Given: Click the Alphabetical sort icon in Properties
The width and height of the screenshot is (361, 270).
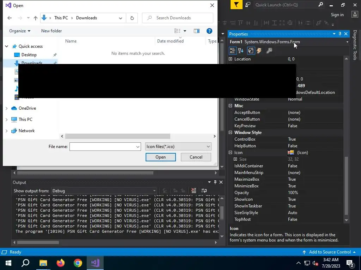Looking at the screenshot, I should [241, 51].
